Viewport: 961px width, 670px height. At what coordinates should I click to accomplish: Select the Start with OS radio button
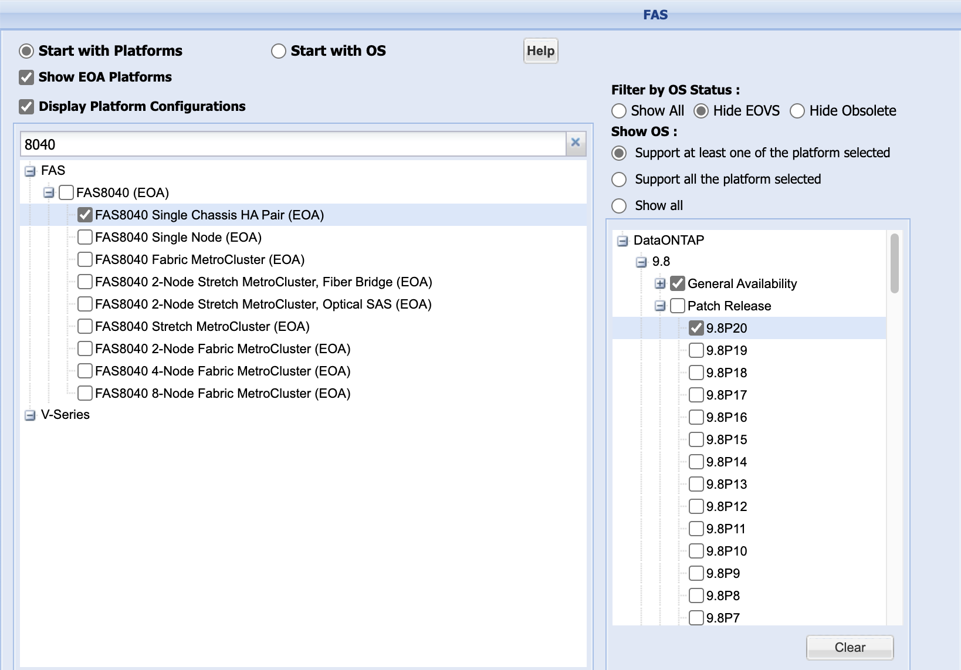279,51
